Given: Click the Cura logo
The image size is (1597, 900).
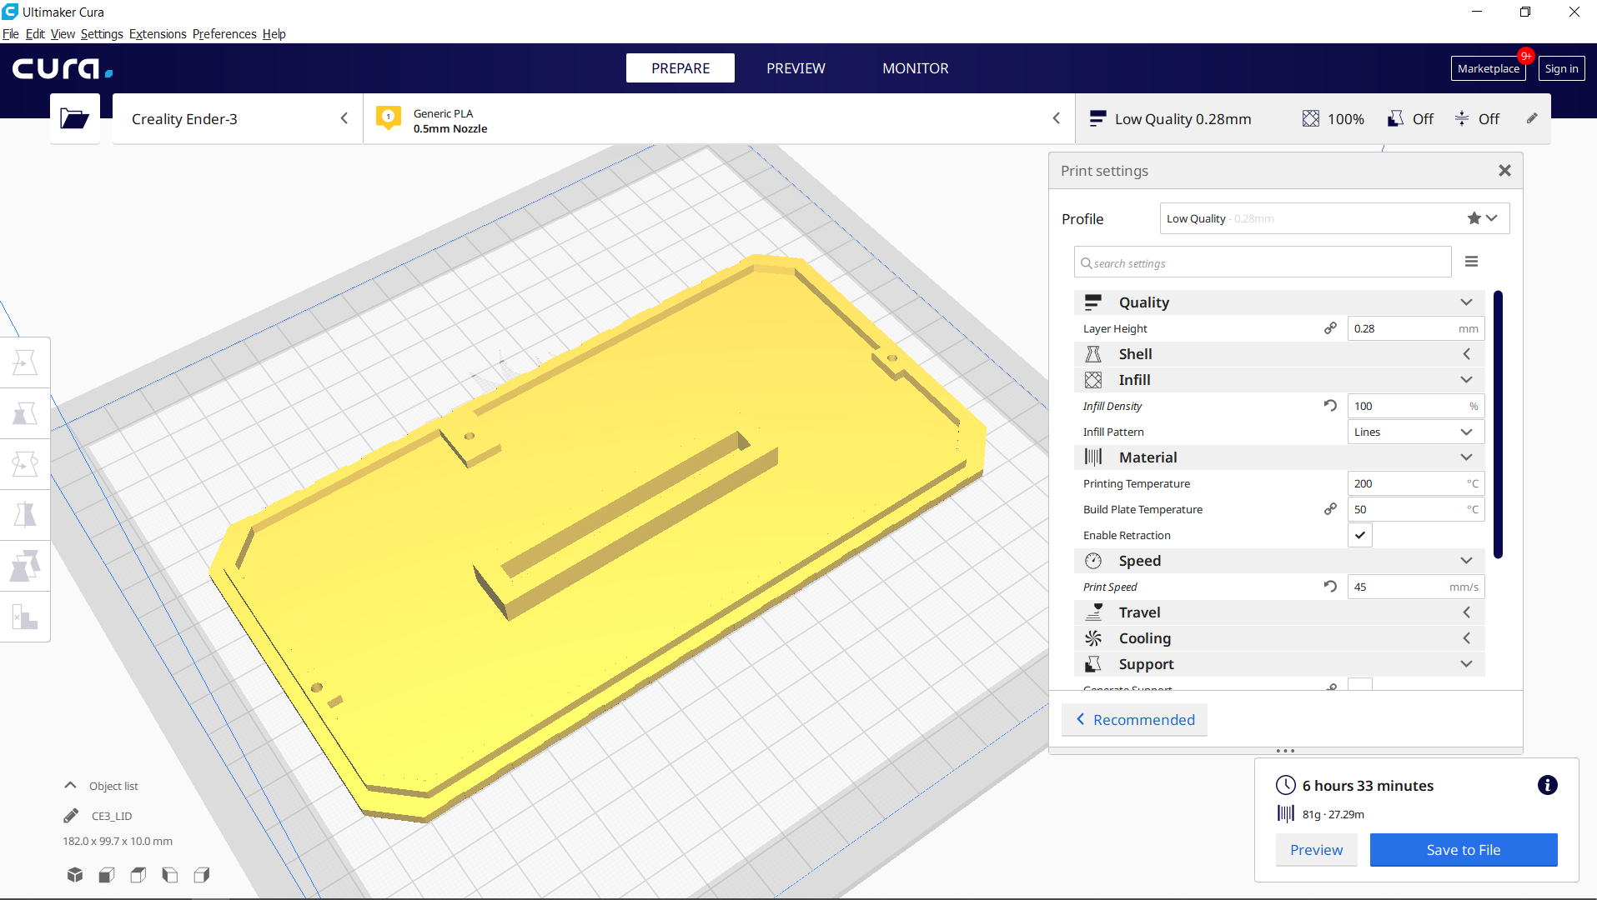Looking at the screenshot, I should click(x=63, y=68).
